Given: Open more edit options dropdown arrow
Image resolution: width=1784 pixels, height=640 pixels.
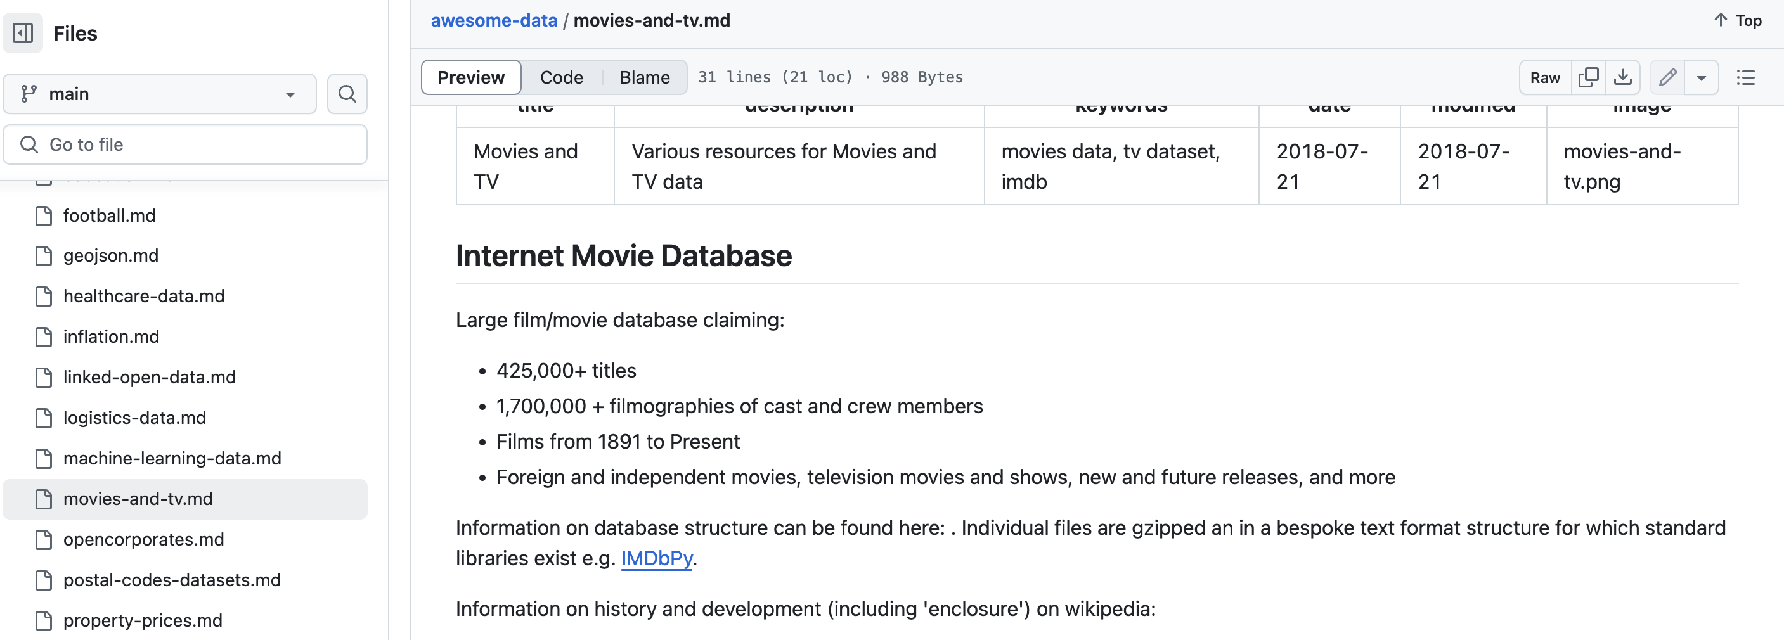Looking at the screenshot, I should (1703, 77).
